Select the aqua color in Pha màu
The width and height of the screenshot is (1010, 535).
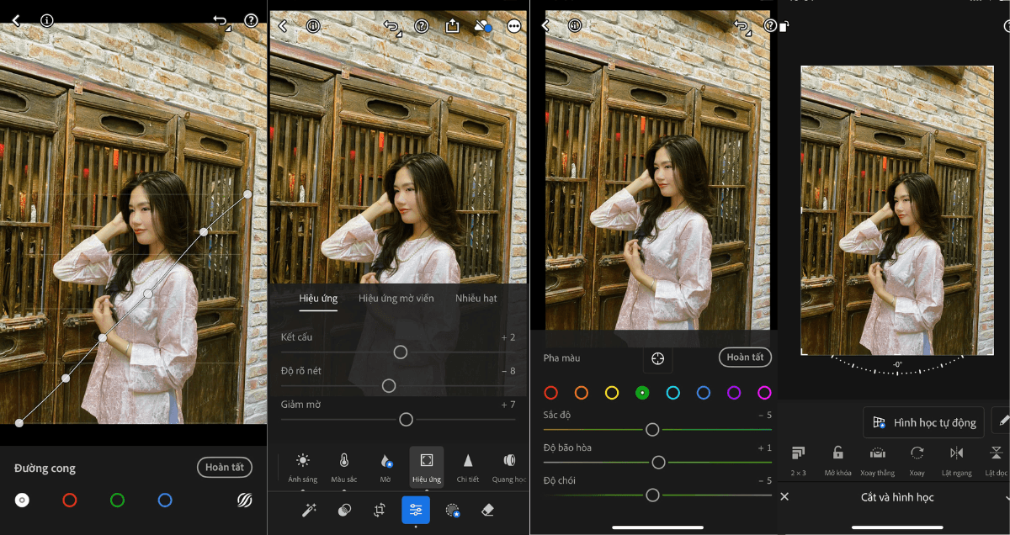coord(672,393)
